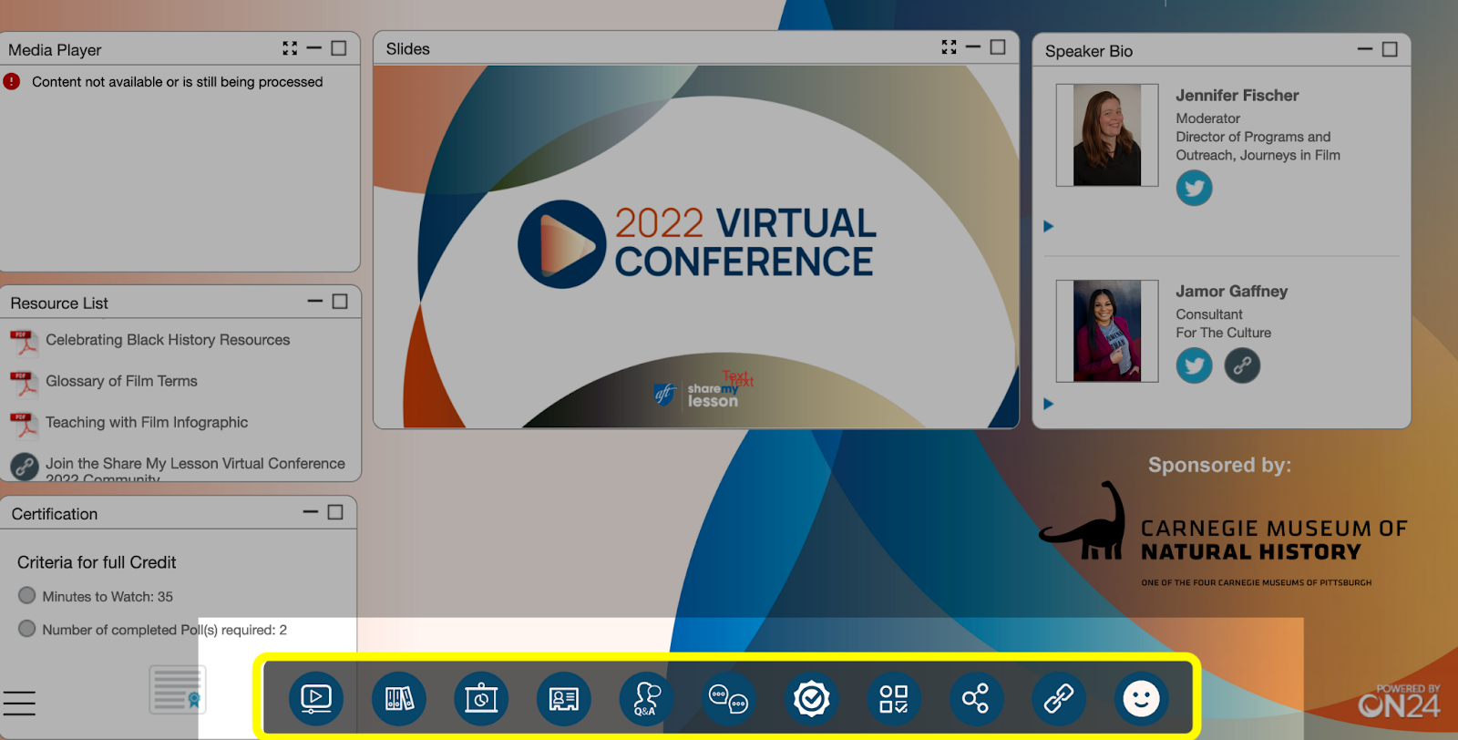This screenshot has width=1458, height=740.
Task: Open Celebrating Black History Resources PDF
Action: 168,340
